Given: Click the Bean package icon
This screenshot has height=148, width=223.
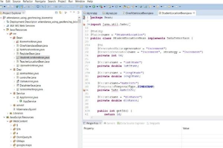Looking at the screenshot, I should 14,38.
